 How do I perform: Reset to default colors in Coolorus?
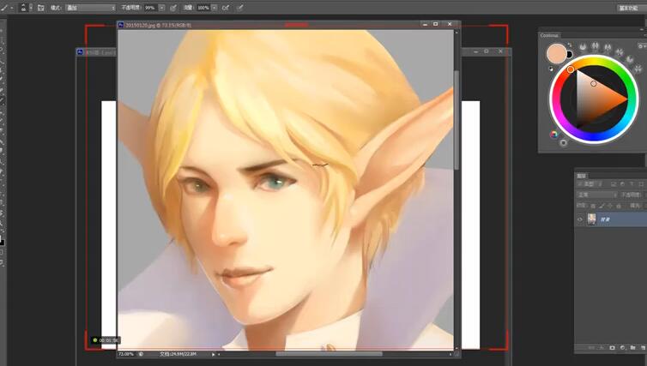pyautogui.click(x=551, y=69)
